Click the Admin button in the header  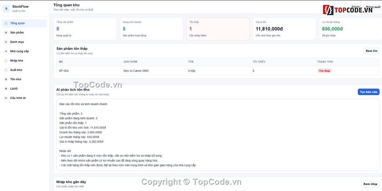point(356,7)
